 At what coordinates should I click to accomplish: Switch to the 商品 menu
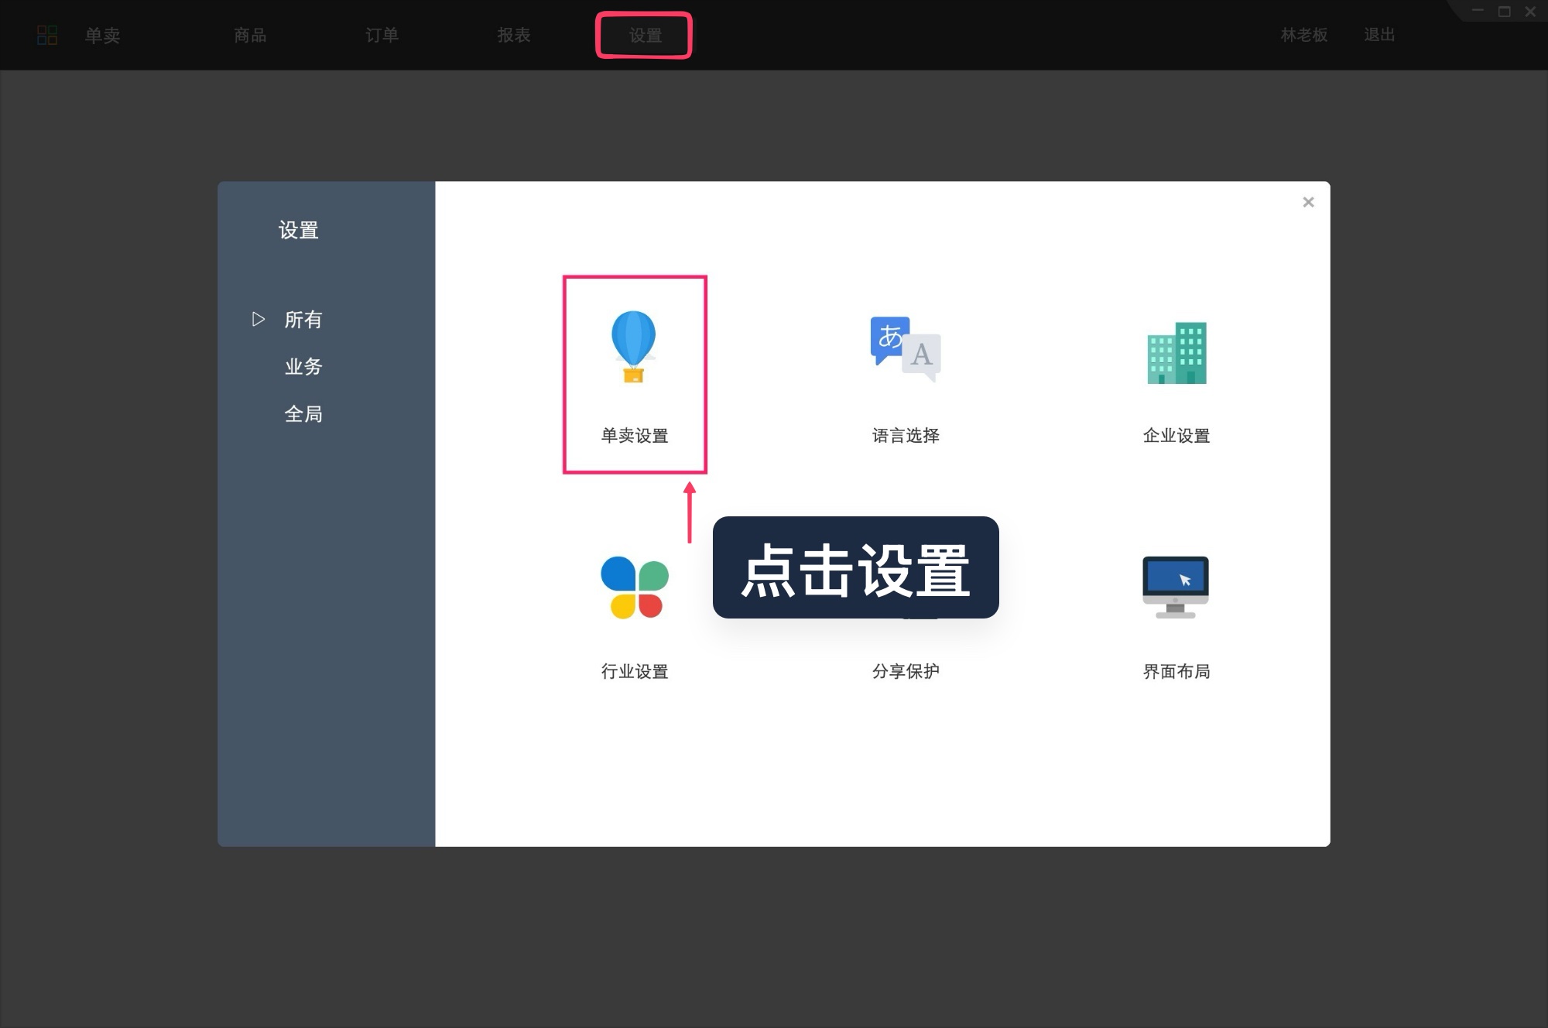(x=248, y=36)
